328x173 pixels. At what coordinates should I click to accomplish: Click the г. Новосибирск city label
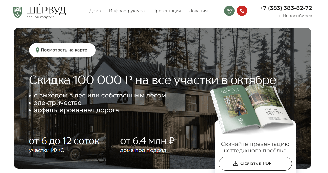[x=295, y=16]
